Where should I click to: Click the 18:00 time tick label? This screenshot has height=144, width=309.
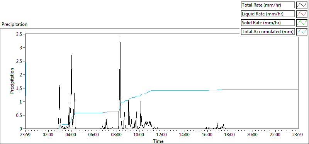pos(230,135)
